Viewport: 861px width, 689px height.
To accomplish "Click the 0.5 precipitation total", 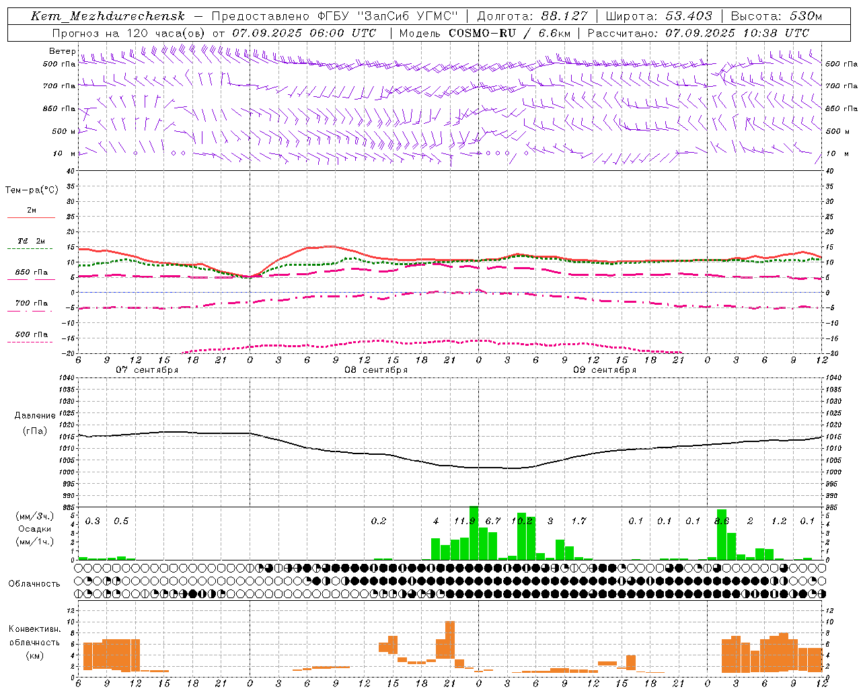I will 121,521.
